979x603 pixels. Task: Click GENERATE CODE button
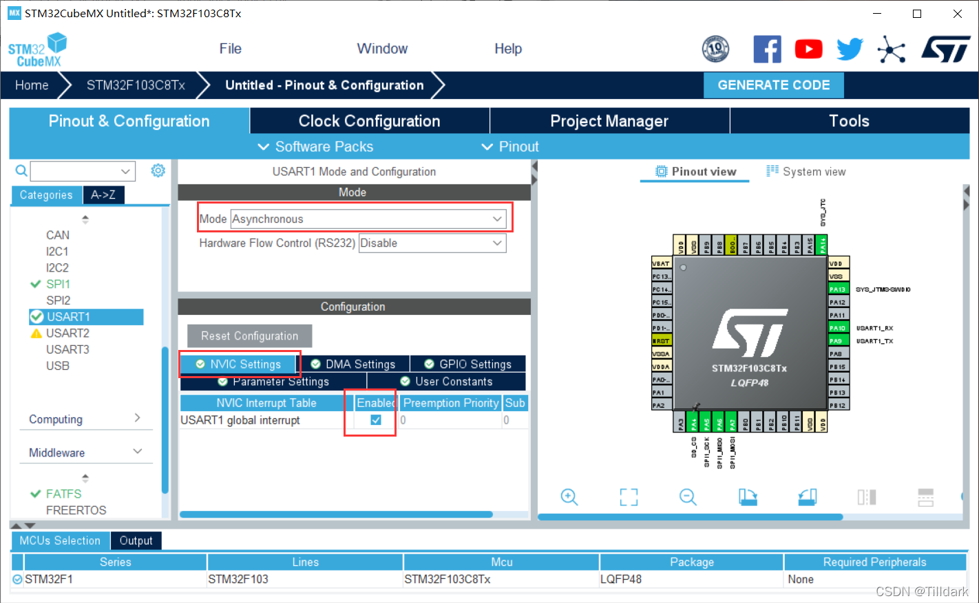pyautogui.click(x=773, y=85)
